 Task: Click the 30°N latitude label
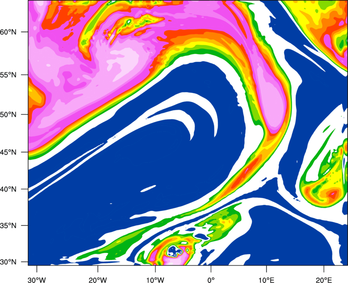[x=8, y=262]
